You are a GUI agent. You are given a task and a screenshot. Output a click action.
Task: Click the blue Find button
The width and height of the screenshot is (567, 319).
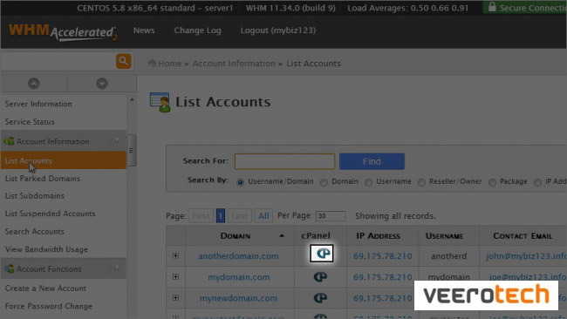372,161
